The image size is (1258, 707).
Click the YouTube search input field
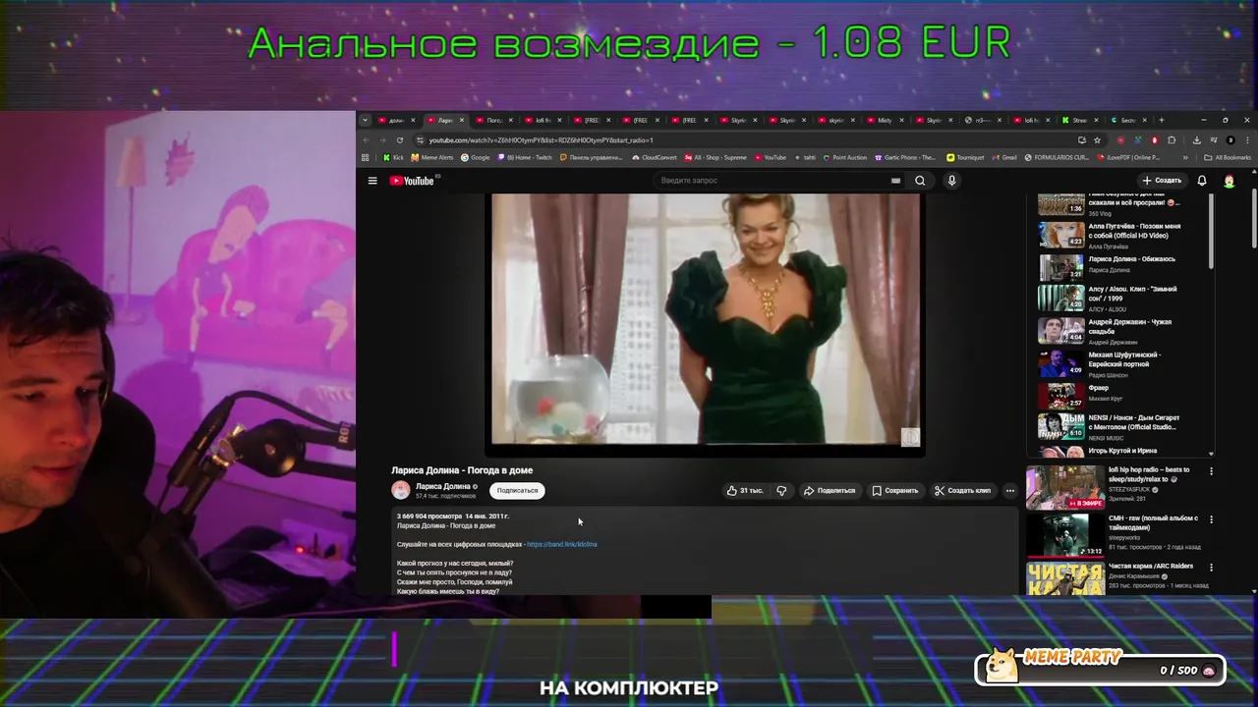772,181
